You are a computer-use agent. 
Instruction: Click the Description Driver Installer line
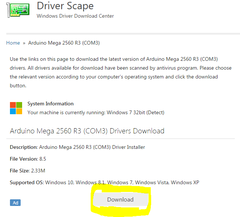pos(77,147)
